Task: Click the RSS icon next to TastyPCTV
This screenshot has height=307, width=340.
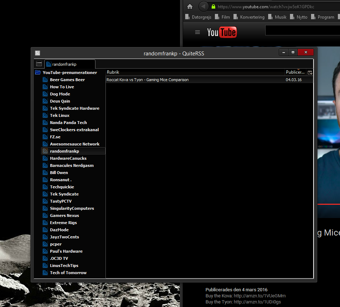Action: [x=45, y=201]
